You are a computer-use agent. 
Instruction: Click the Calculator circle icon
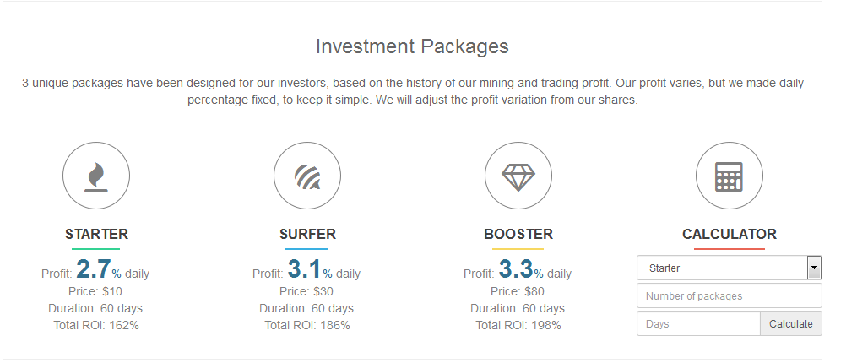pos(730,176)
